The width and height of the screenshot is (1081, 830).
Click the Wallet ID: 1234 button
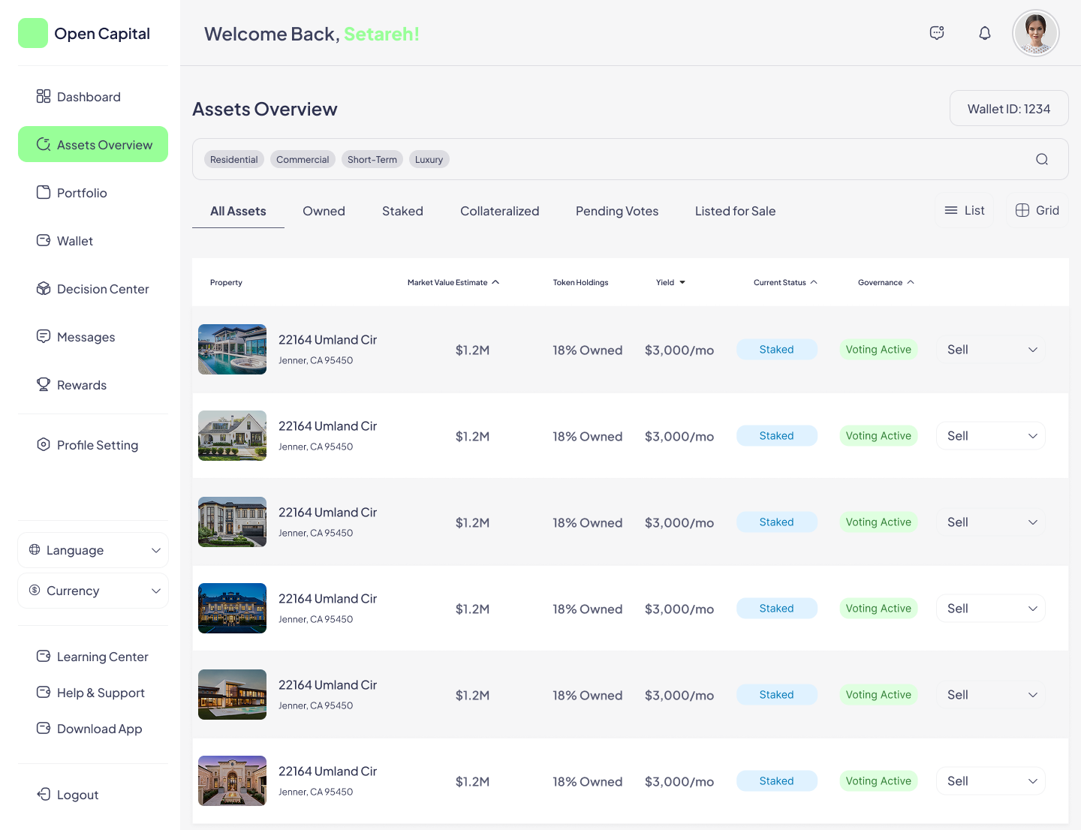1009,109
